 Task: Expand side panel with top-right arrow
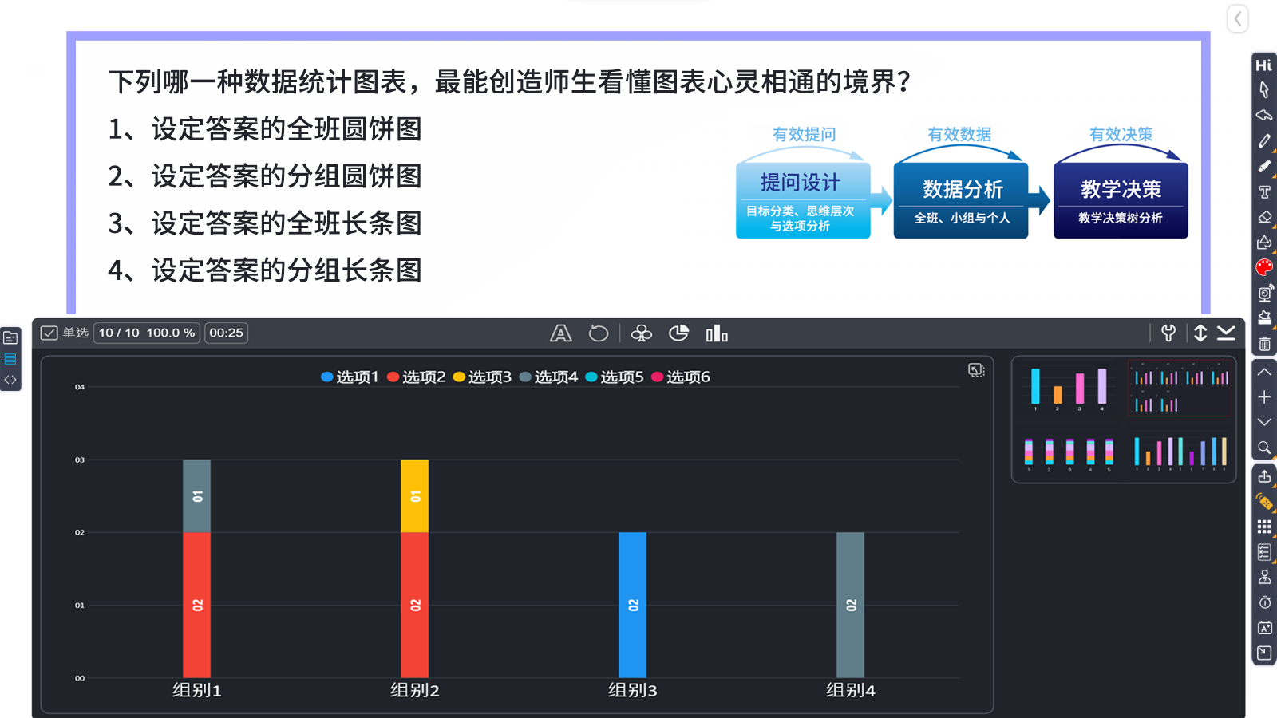click(x=1237, y=18)
